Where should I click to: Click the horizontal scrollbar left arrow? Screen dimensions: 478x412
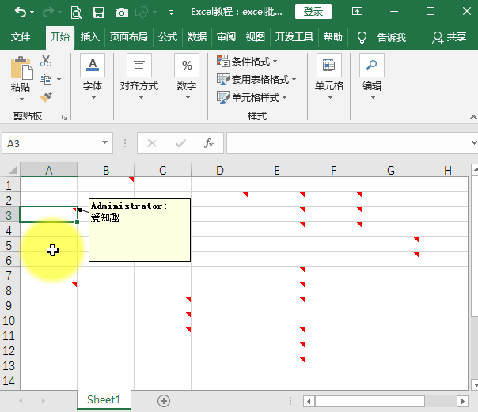point(309,401)
